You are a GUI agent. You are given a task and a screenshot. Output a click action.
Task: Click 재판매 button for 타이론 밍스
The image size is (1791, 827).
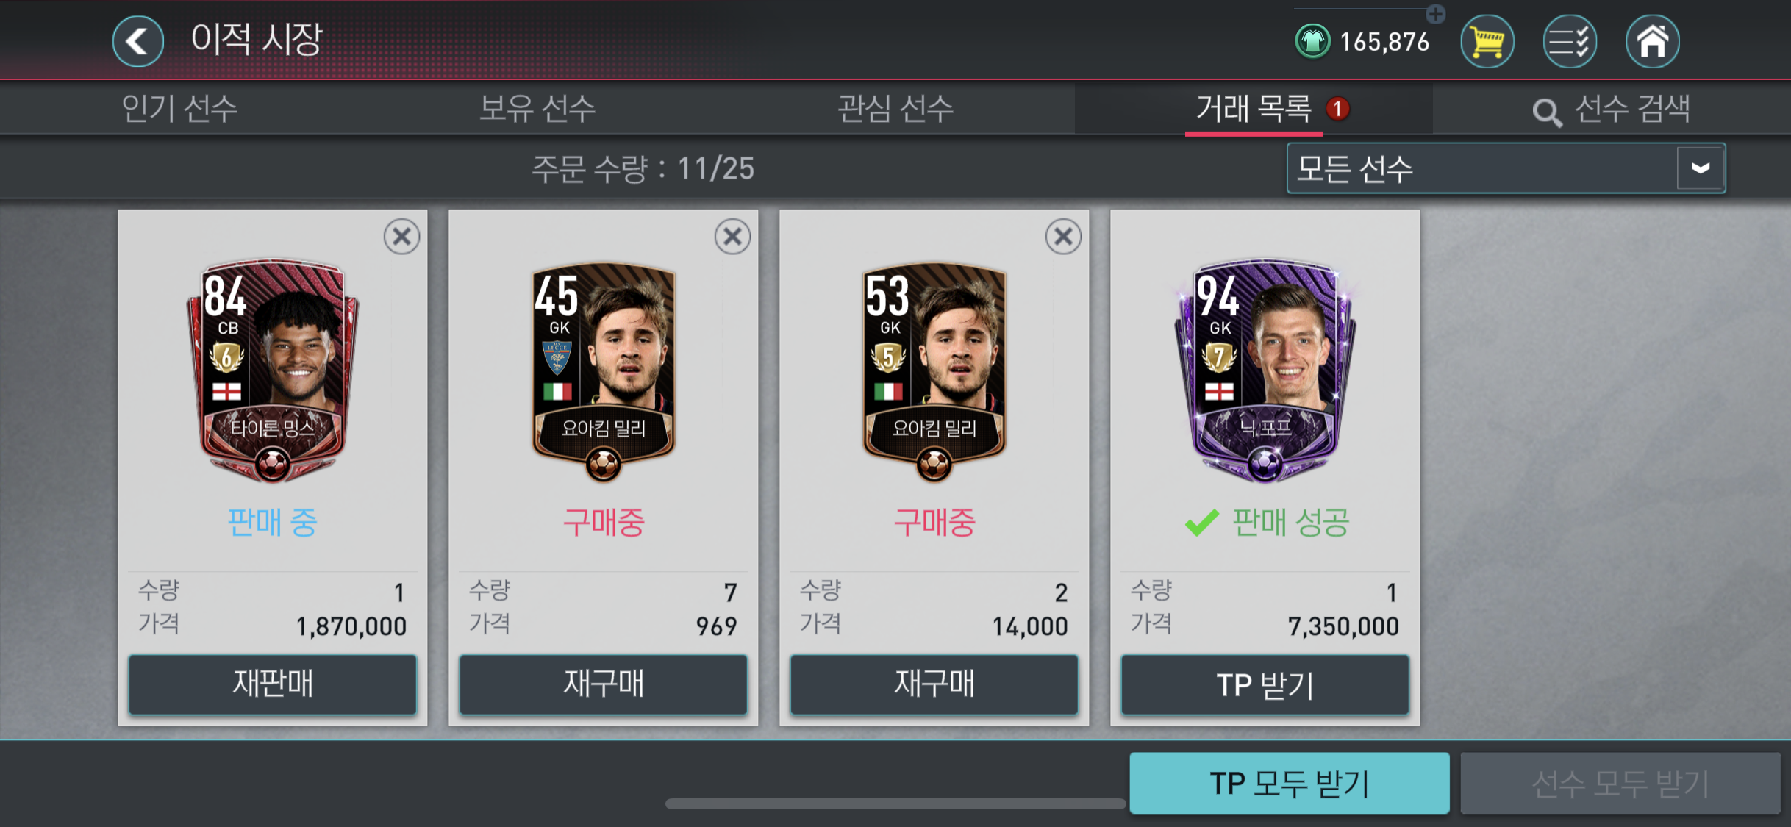(x=273, y=684)
